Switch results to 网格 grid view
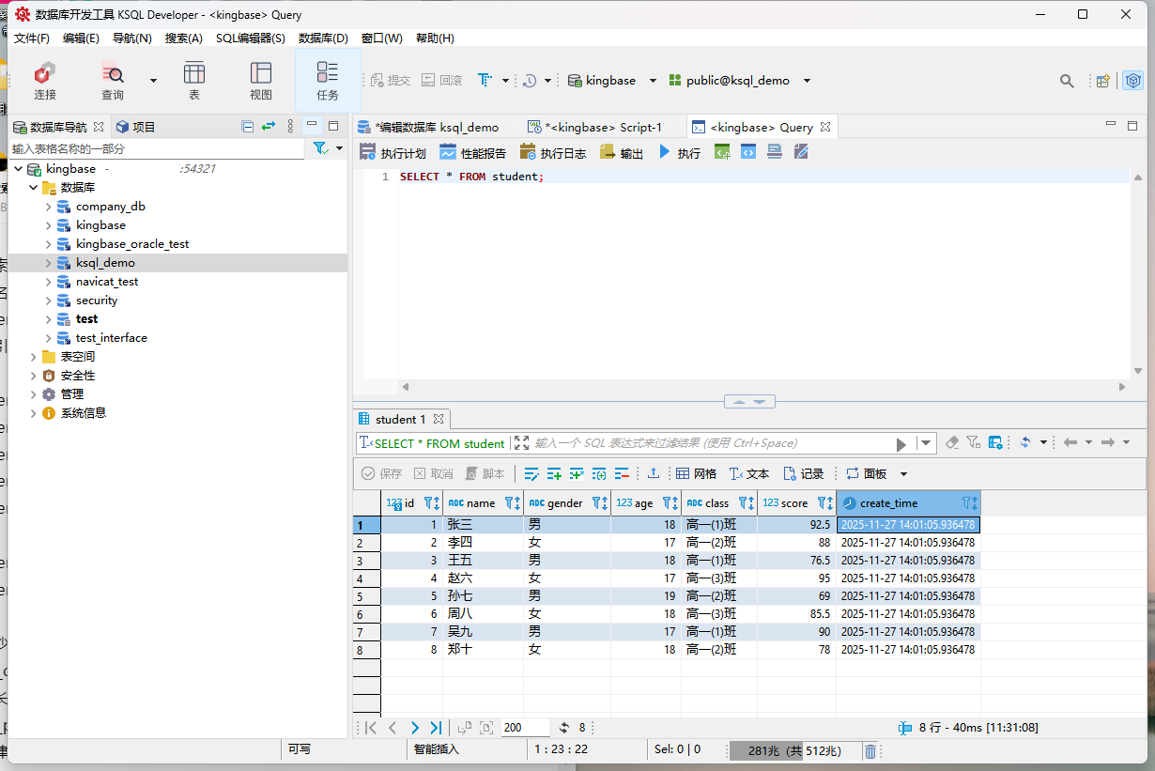1155x771 pixels. pyautogui.click(x=696, y=474)
